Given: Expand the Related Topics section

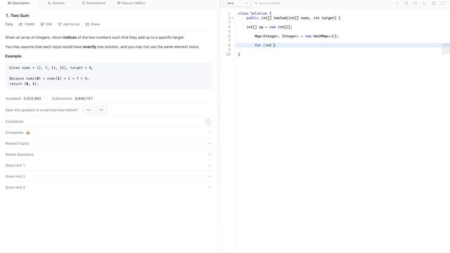Looking at the screenshot, I should pos(108,143).
